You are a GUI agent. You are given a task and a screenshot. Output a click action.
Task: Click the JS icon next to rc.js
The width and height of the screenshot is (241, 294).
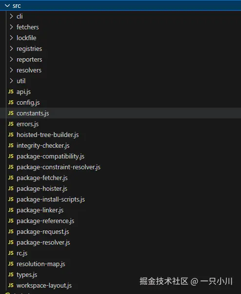[11, 253]
